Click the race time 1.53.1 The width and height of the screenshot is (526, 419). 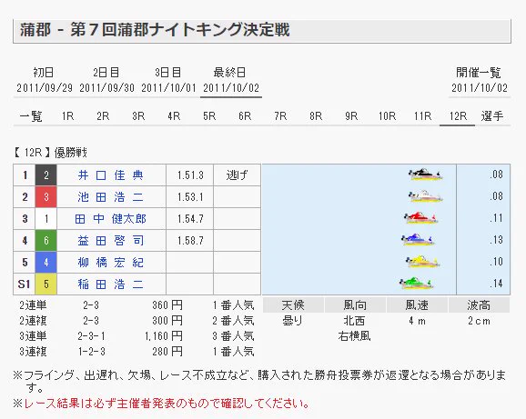click(x=190, y=196)
